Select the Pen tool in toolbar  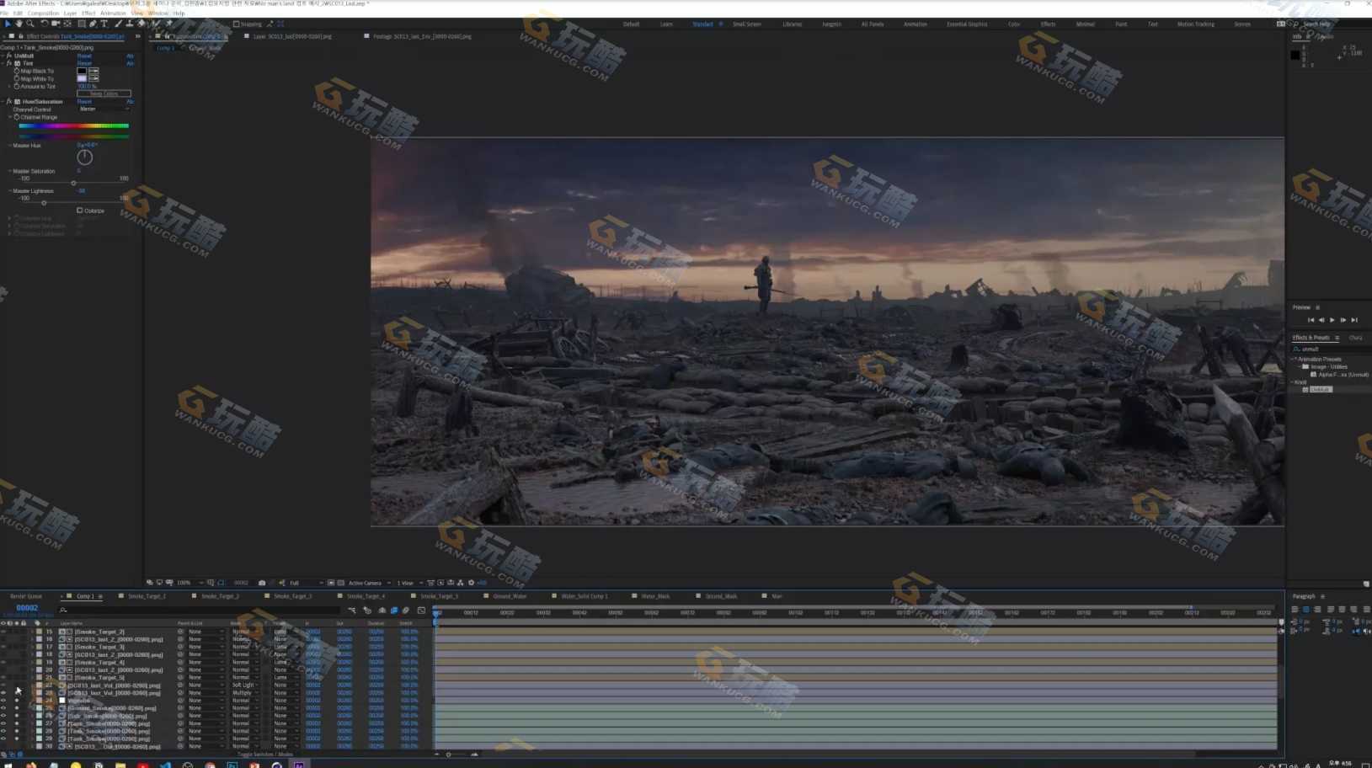pos(93,24)
